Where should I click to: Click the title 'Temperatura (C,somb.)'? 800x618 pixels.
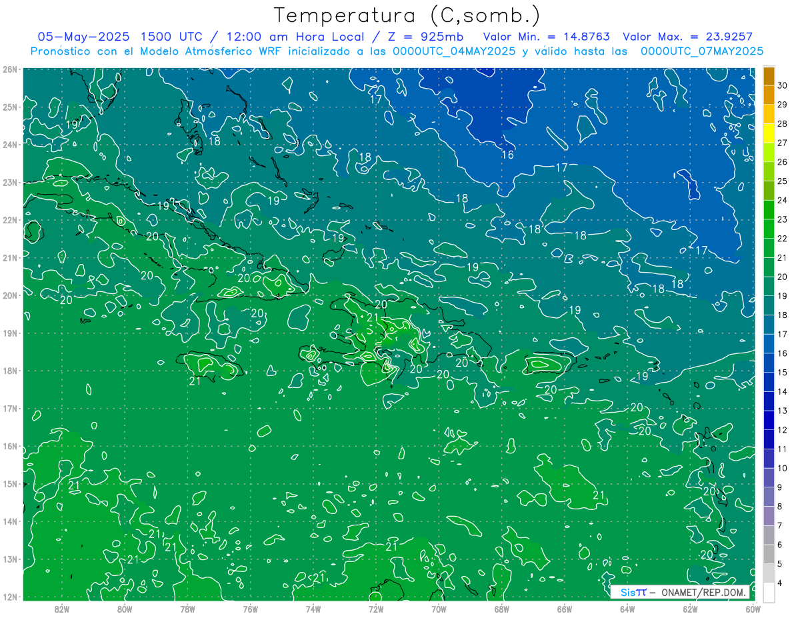[x=407, y=15]
